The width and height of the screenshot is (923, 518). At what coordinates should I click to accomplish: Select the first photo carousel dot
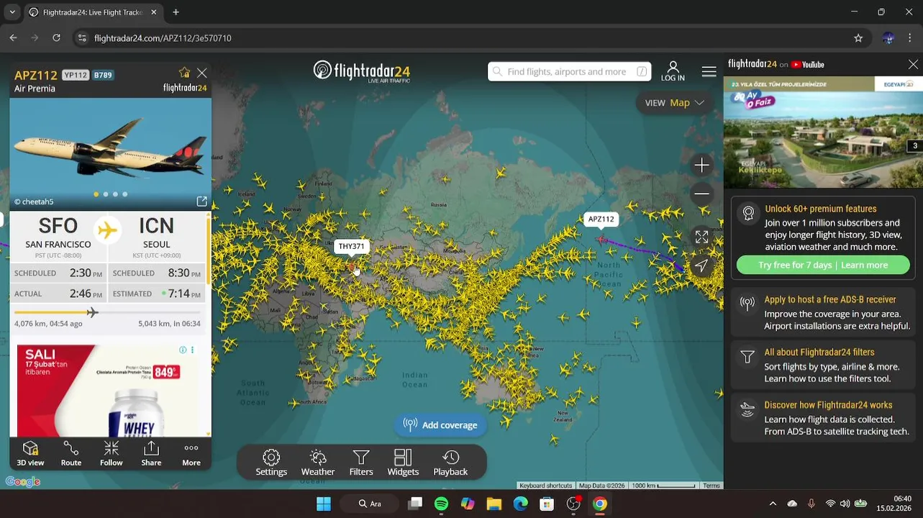[x=96, y=194]
